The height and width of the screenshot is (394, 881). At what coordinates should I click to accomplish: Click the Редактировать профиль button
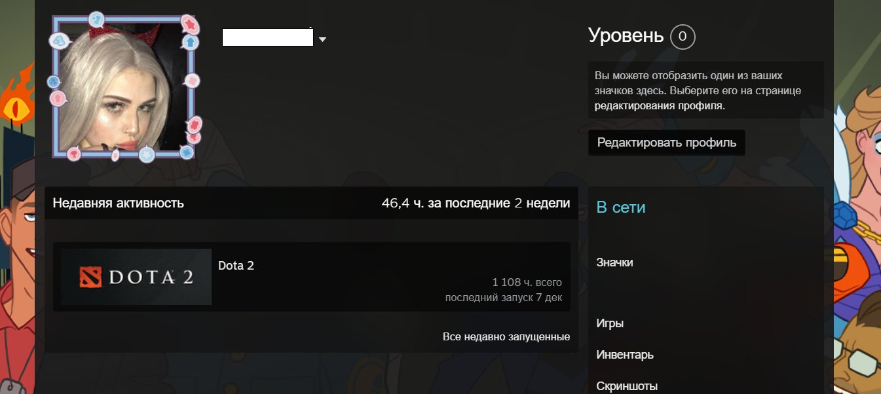[x=666, y=142]
